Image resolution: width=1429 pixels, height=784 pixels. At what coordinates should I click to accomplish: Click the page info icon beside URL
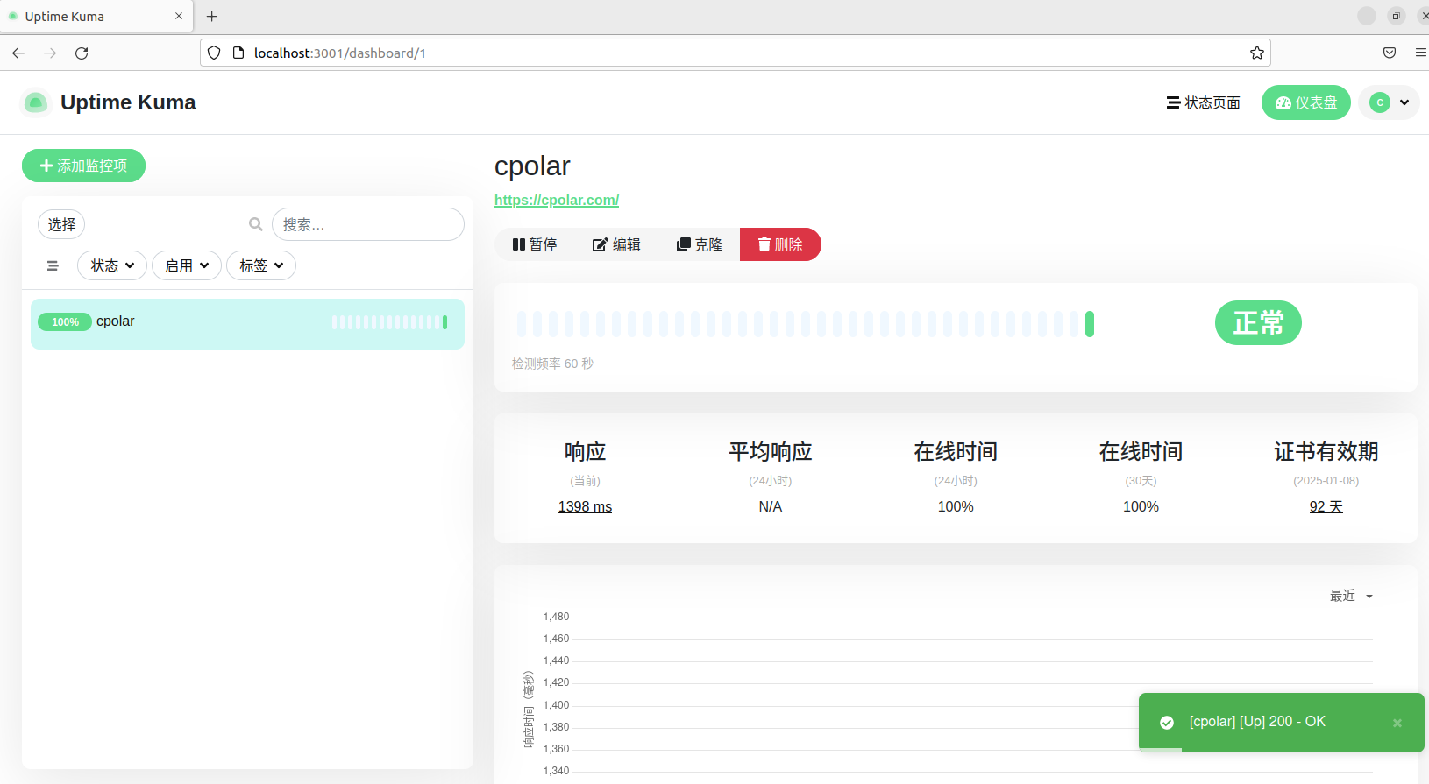coord(238,53)
